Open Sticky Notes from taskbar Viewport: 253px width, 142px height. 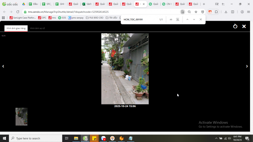(94, 138)
